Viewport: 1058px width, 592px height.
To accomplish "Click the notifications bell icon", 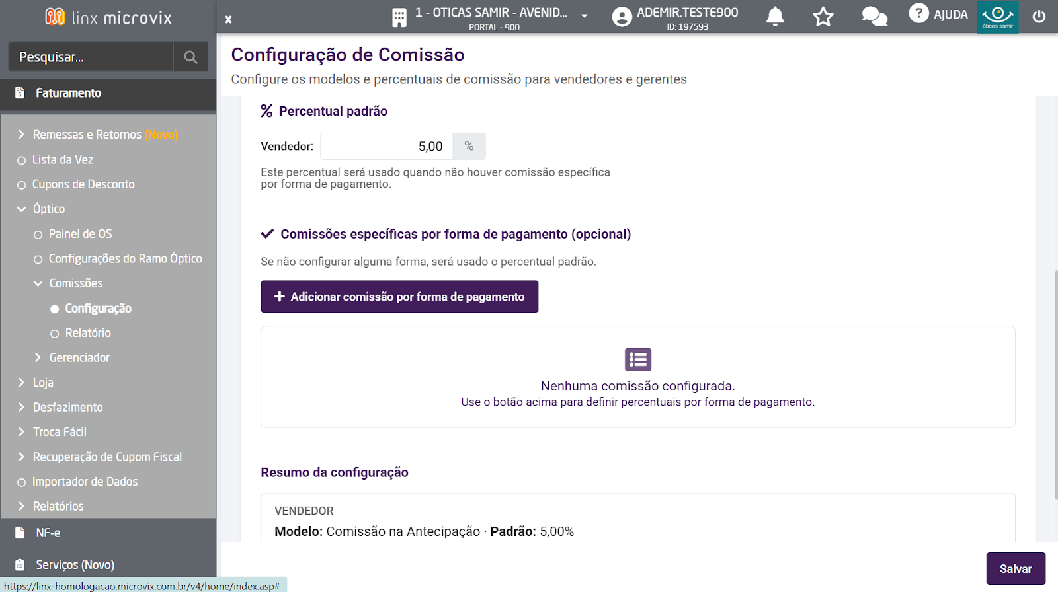I will pos(775,17).
